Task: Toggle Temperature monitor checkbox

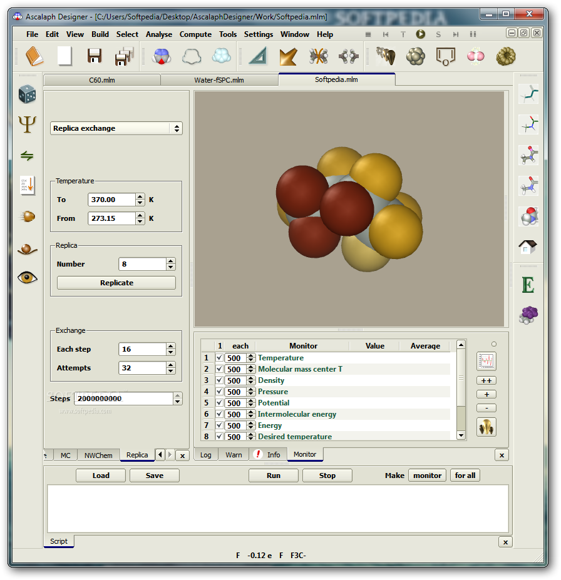Action: [219, 358]
